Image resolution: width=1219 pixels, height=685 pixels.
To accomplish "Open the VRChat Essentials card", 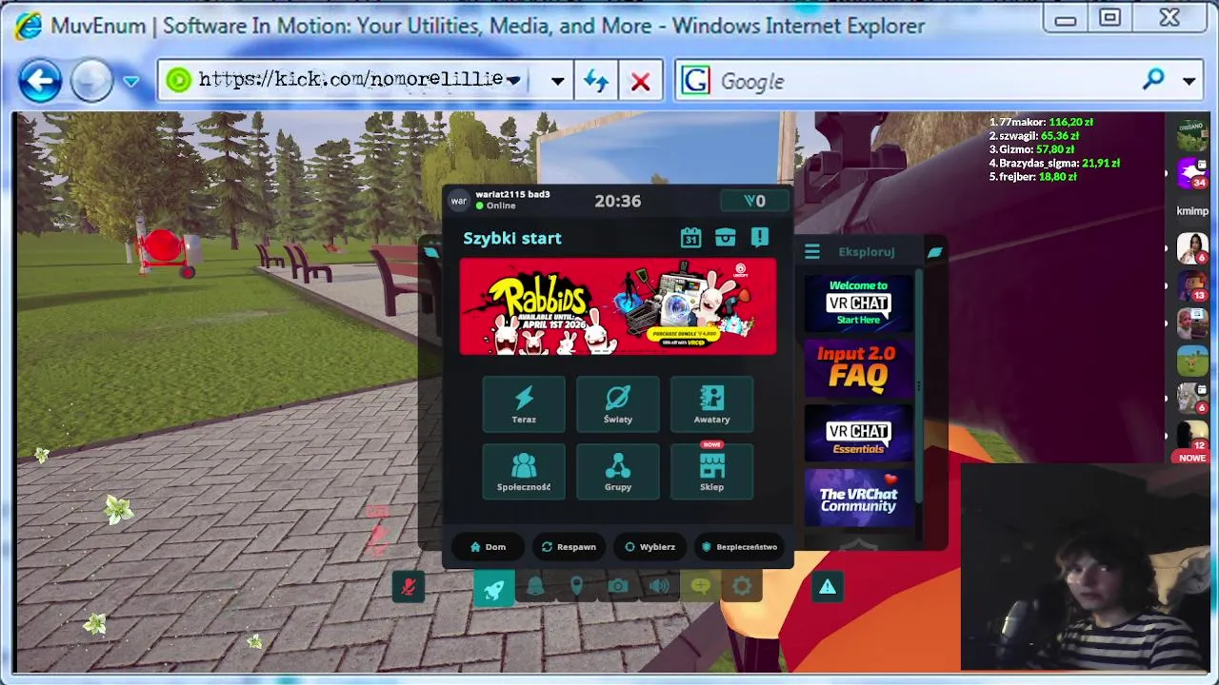I will pyautogui.click(x=858, y=434).
